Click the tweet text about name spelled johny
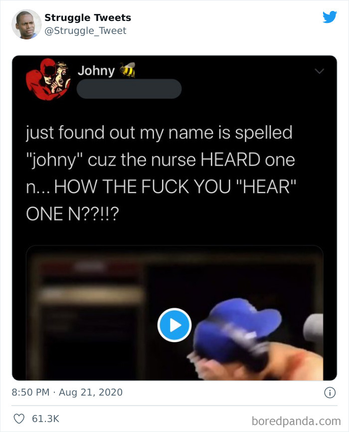Screen dimensions: 349x432 [x=161, y=173]
